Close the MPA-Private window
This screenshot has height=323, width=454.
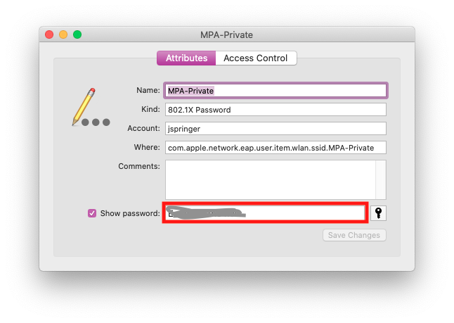pos(49,34)
